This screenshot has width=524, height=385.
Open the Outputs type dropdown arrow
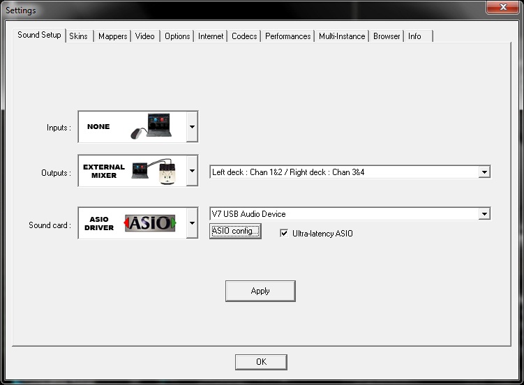pos(192,171)
